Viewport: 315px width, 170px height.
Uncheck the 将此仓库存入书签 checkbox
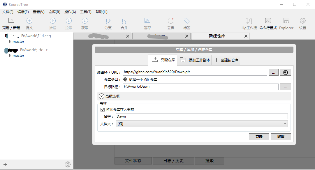pos(103,109)
